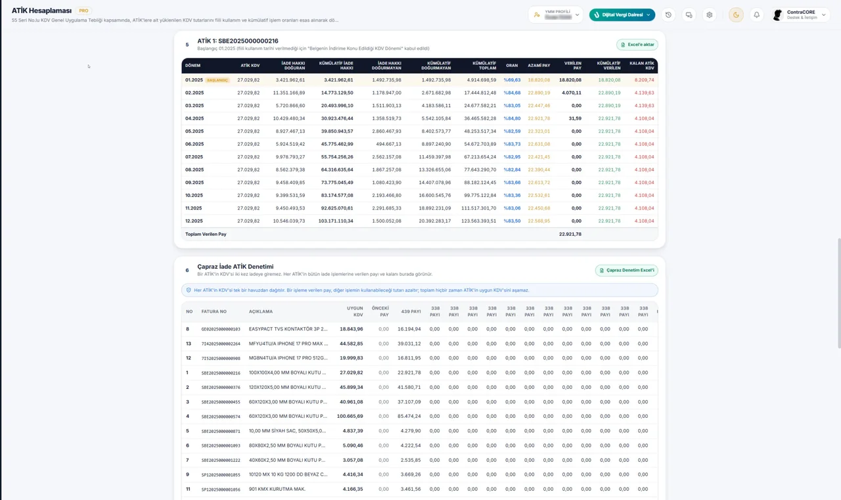Select invoice 7I42025000002264
This screenshot has width=841, height=500.
[x=221, y=344]
